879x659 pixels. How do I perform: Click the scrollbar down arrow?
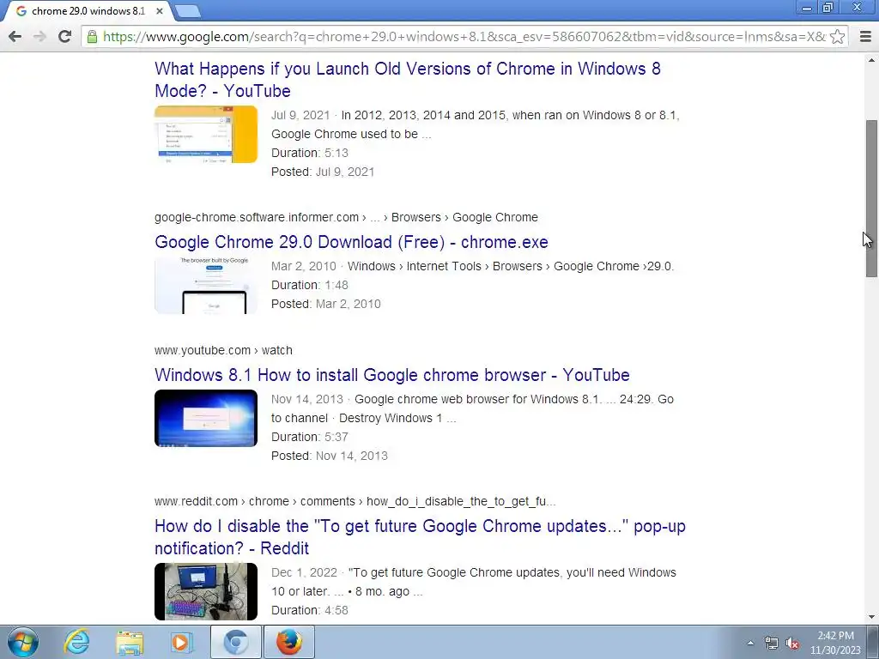coord(871,618)
